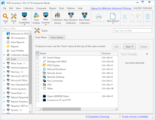Follow the Signup for Webcast link
The width and height of the screenshot is (155, 120).
click(x=111, y=8)
